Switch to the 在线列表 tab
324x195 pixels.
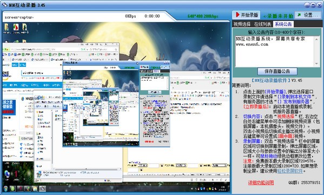pos(262,24)
